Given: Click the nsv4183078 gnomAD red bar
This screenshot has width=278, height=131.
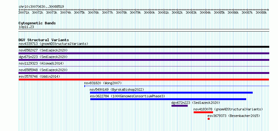Looking at the screenshot, I should [x=203, y=112].
